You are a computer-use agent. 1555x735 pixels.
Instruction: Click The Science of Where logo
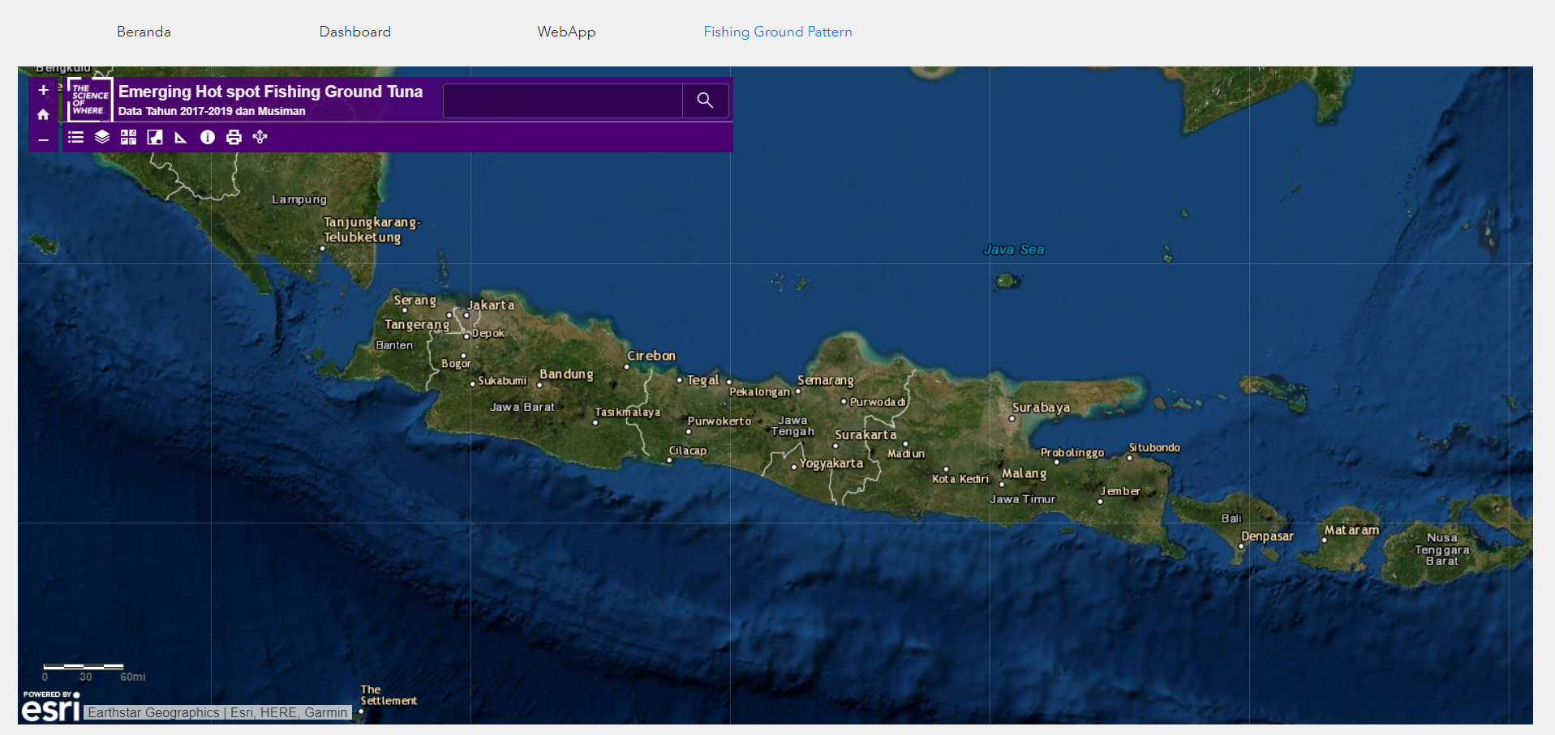(89, 100)
